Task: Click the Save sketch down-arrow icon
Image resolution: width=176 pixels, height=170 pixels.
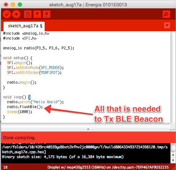Action: coord(46,14)
